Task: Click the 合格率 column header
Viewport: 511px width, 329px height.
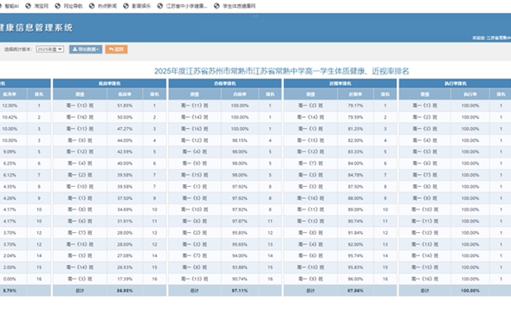Action: (x=240, y=94)
